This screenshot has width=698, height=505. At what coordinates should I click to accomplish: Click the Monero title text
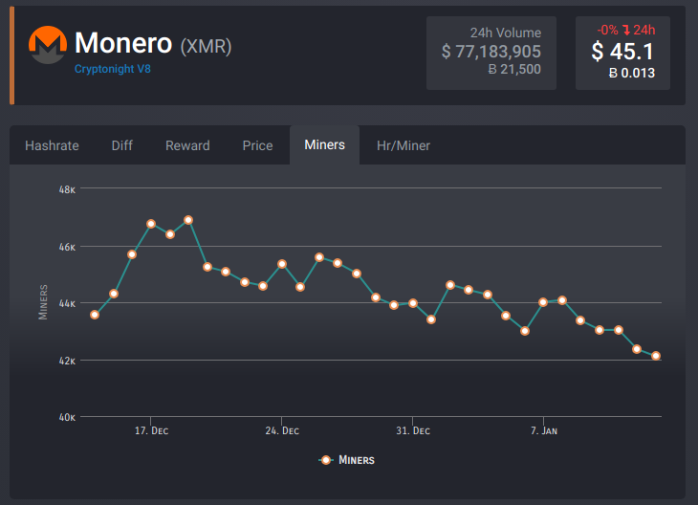pyautogui.click(x=123, y=43)
